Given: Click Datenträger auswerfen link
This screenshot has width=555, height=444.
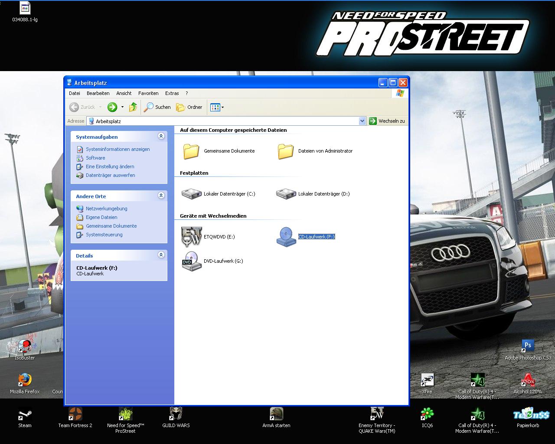Looking at the screenshot, I should click(x=111, y=175).
